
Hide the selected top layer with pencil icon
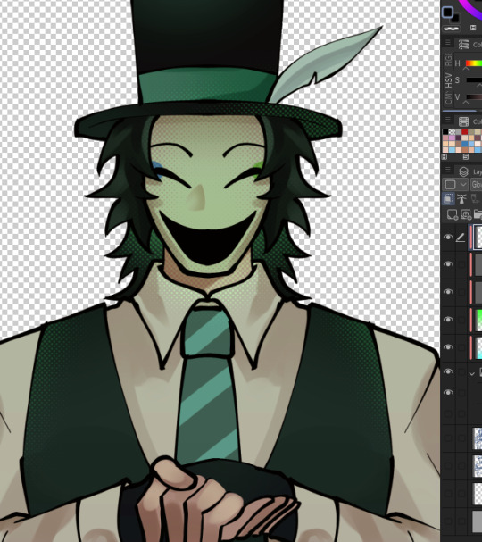tap(448, 238)
